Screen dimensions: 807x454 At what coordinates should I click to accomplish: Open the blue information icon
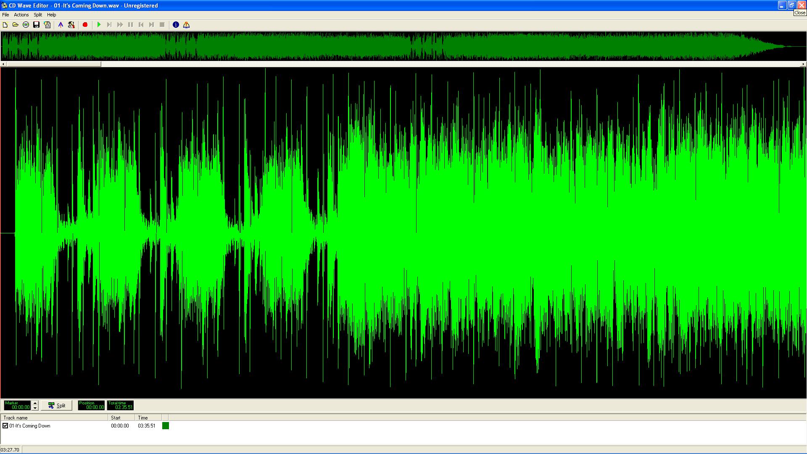(x=176, y=25)
